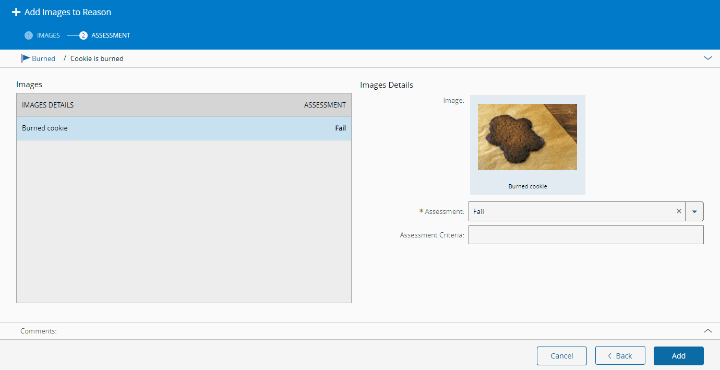Open the Assessment dropdown arrow
This screenshot has height=370, width=720.
(694, 211)
